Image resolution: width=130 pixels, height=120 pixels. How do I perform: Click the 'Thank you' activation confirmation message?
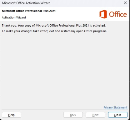coord(54,26)
